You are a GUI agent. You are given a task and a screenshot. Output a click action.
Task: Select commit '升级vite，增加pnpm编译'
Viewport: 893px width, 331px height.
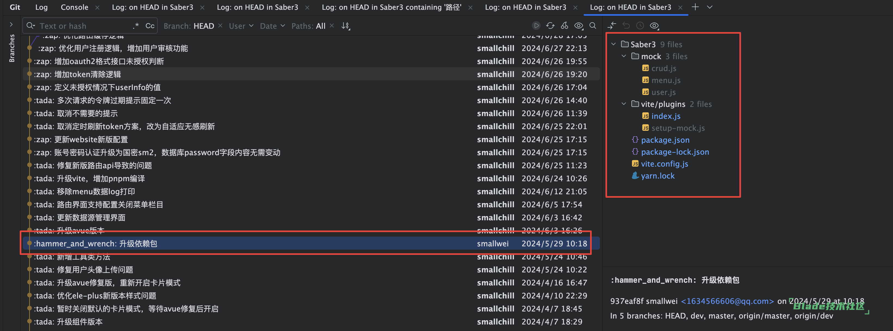point(311,179)
